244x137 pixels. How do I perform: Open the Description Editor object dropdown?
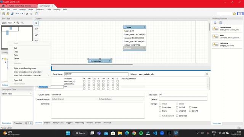30,94
